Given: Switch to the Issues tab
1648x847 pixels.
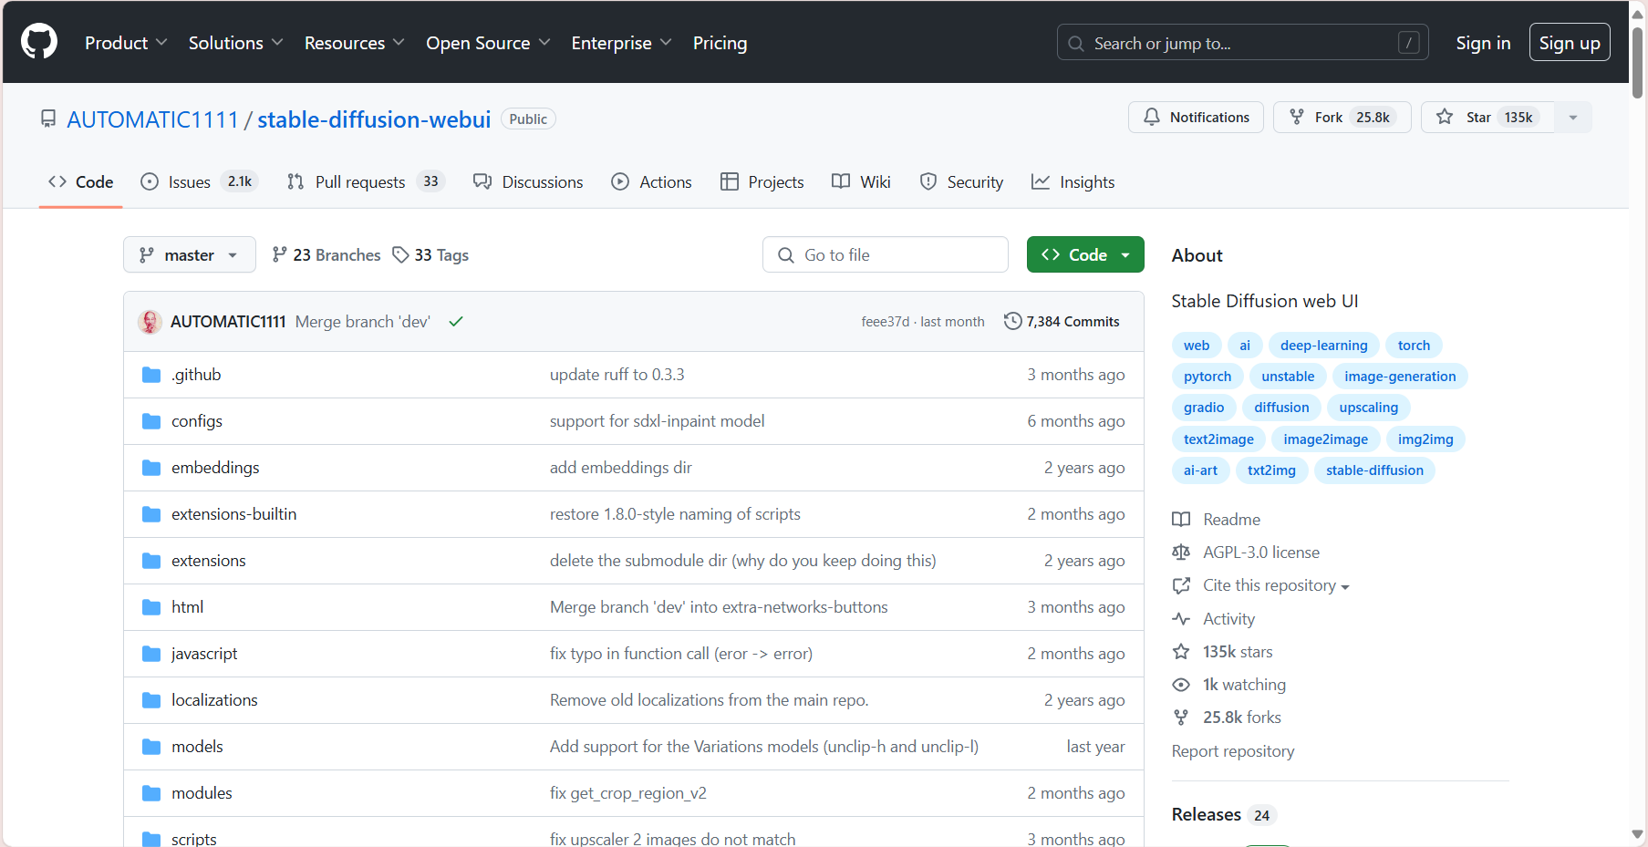Looking at the screenshot, I should click(x=200, y=182).
